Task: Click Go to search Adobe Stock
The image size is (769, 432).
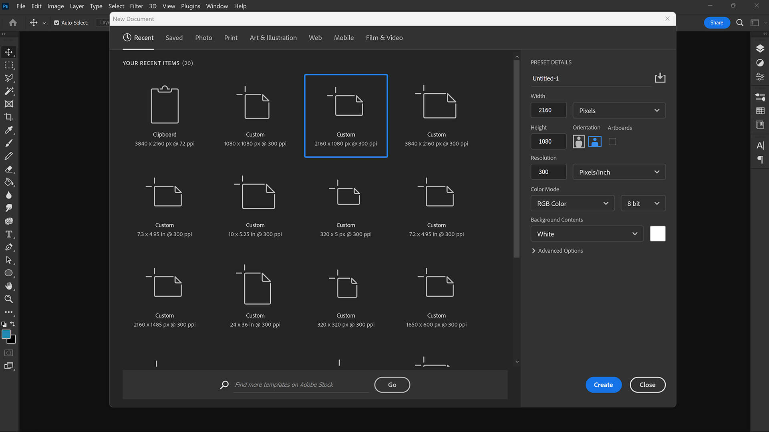Action: click(392, 385)
